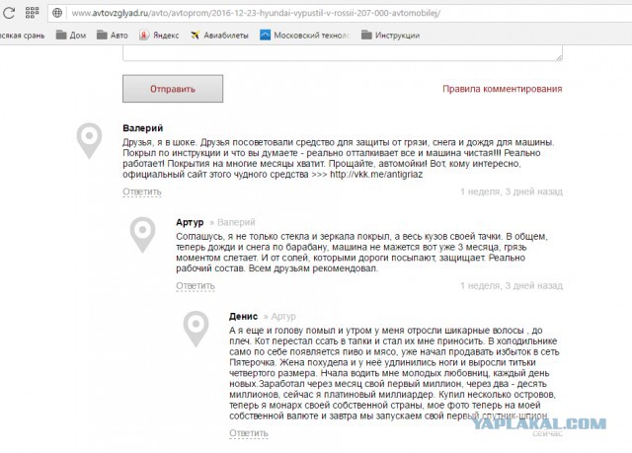This screenshot has height=453, width=632.
Task: Click the avatar pin icon next to Денис
Action: 196,329
